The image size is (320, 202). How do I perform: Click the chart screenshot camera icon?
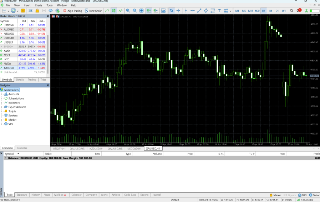[x=163, y=11]
